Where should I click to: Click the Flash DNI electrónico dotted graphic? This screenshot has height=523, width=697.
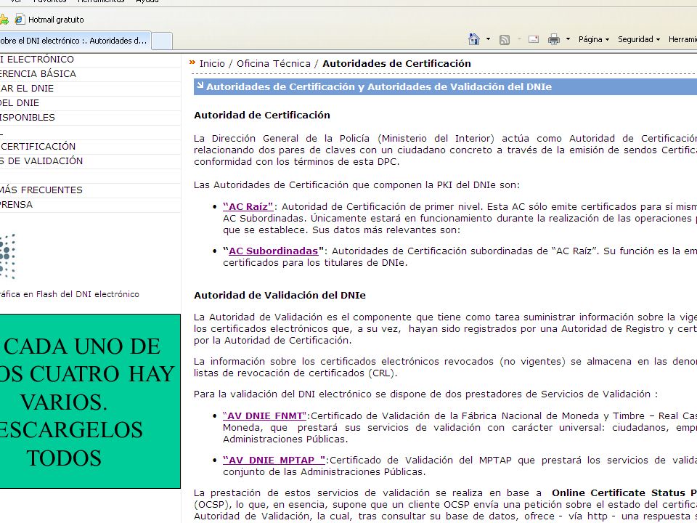(x=7, y=256)
